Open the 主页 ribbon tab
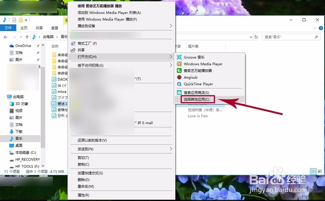 click(x=24, y=28)
